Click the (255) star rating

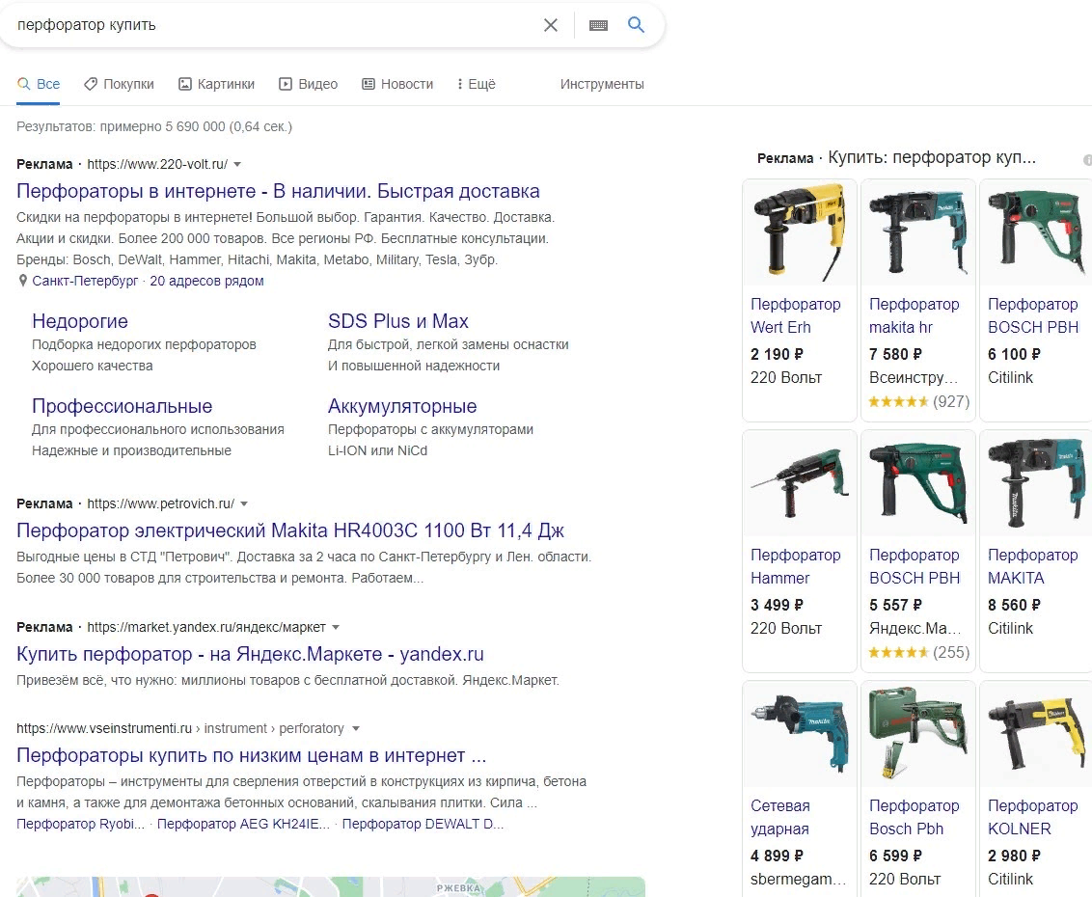point(919,652)
